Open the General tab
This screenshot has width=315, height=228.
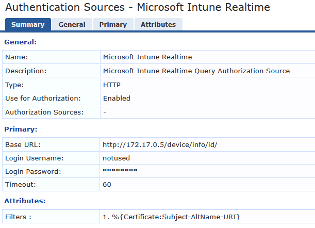pyautogui.click(x=72, y=25)
